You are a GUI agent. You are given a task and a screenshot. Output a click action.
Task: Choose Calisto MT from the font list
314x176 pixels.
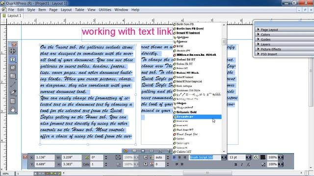[197, 152]
